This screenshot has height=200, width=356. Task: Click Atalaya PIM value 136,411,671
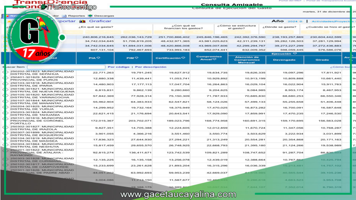click(140, 153)
